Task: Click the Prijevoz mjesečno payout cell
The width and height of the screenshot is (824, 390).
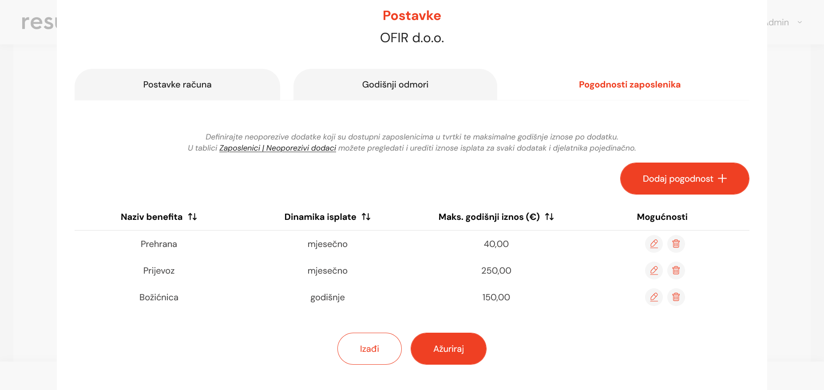Action: [327, 271]
